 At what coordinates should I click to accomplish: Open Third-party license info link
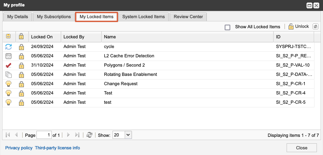tap(57, 148)
